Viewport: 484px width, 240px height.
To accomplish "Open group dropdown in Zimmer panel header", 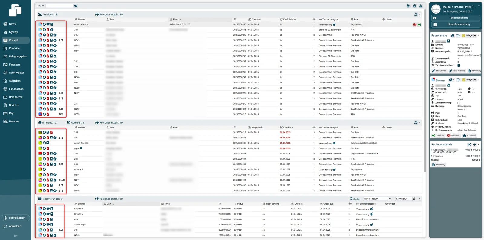I will click(x=451, y=80).
